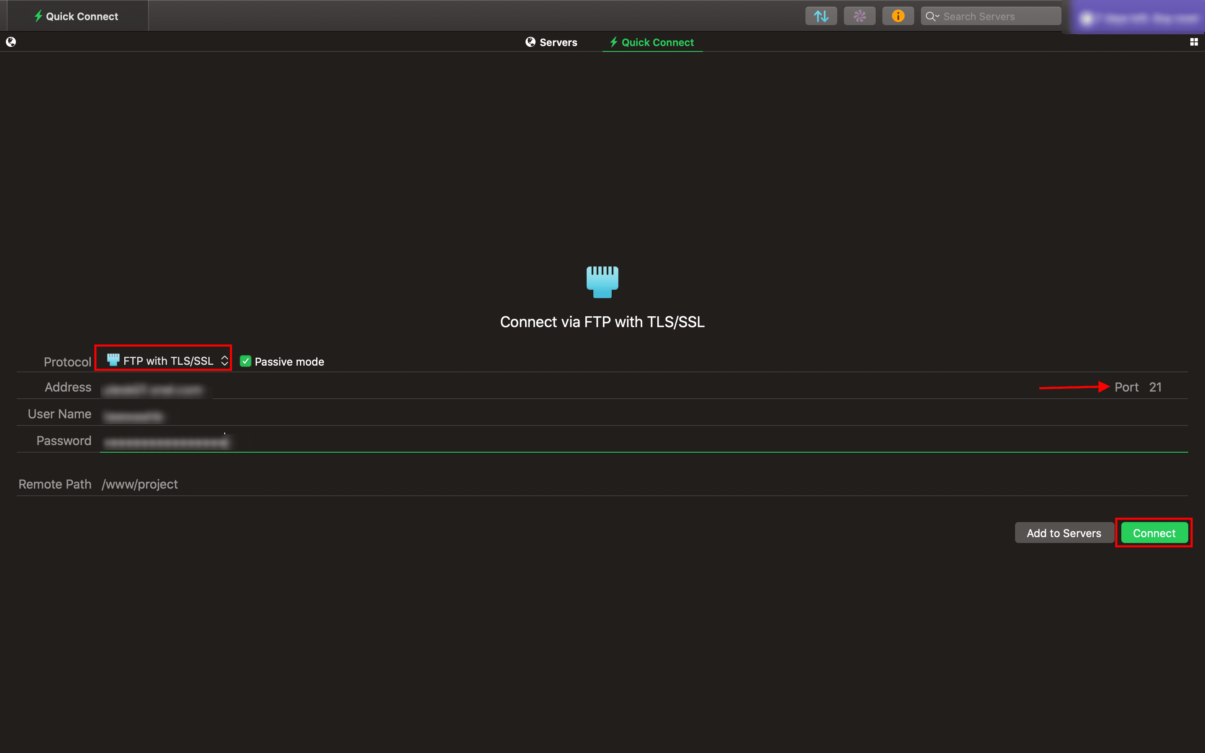Click the Remote Path field with /www/project
1205x753 pixels.
[x=644, y=484]
